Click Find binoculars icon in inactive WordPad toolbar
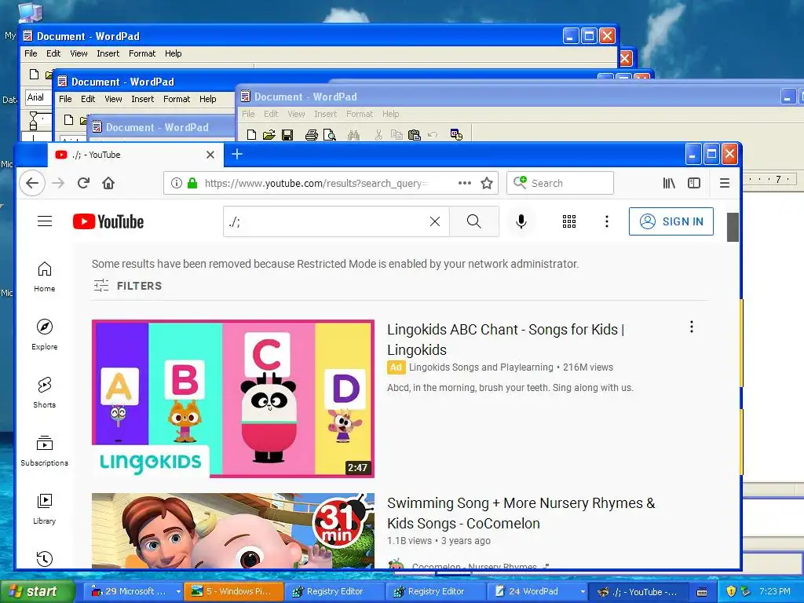 click(x=353, y=135)
